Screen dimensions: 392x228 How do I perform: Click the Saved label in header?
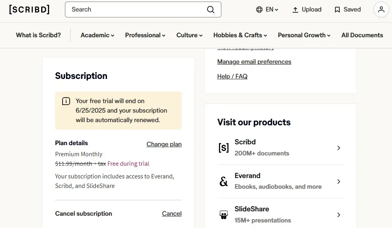point(352,10)
